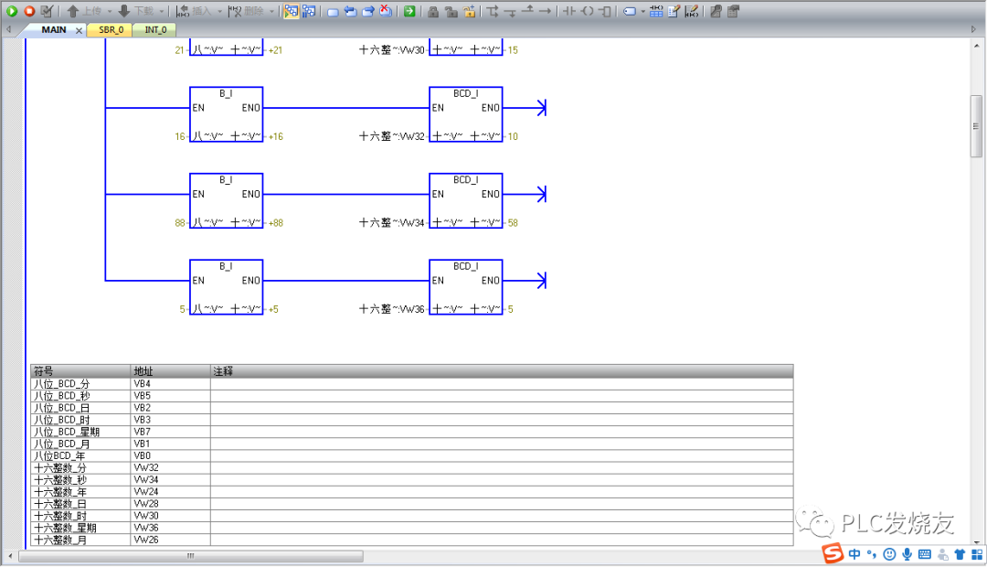
Task: Click the closed lock force icon
Action: (x=433, y=11)
